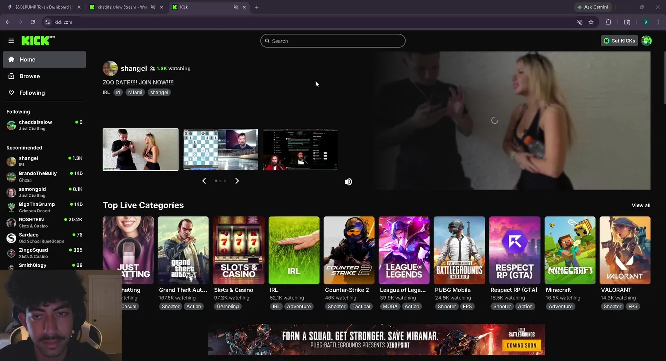Viewport: 666px width, 361px height.
Task: Open the tab search icon in toolbar
Action: [627, 22]
